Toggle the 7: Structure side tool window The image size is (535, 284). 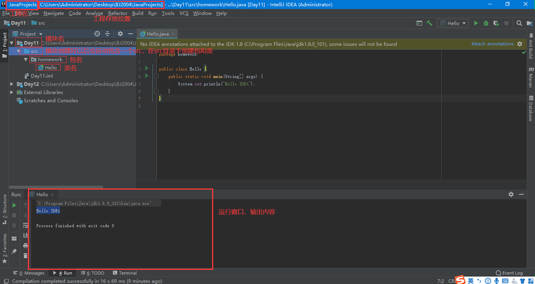point(4,209)
